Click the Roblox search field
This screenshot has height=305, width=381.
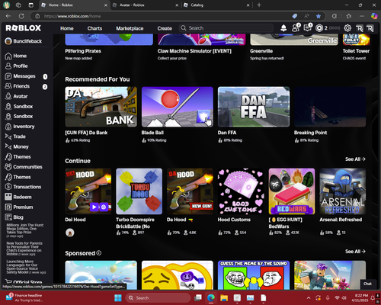click(x=226, y=28)
